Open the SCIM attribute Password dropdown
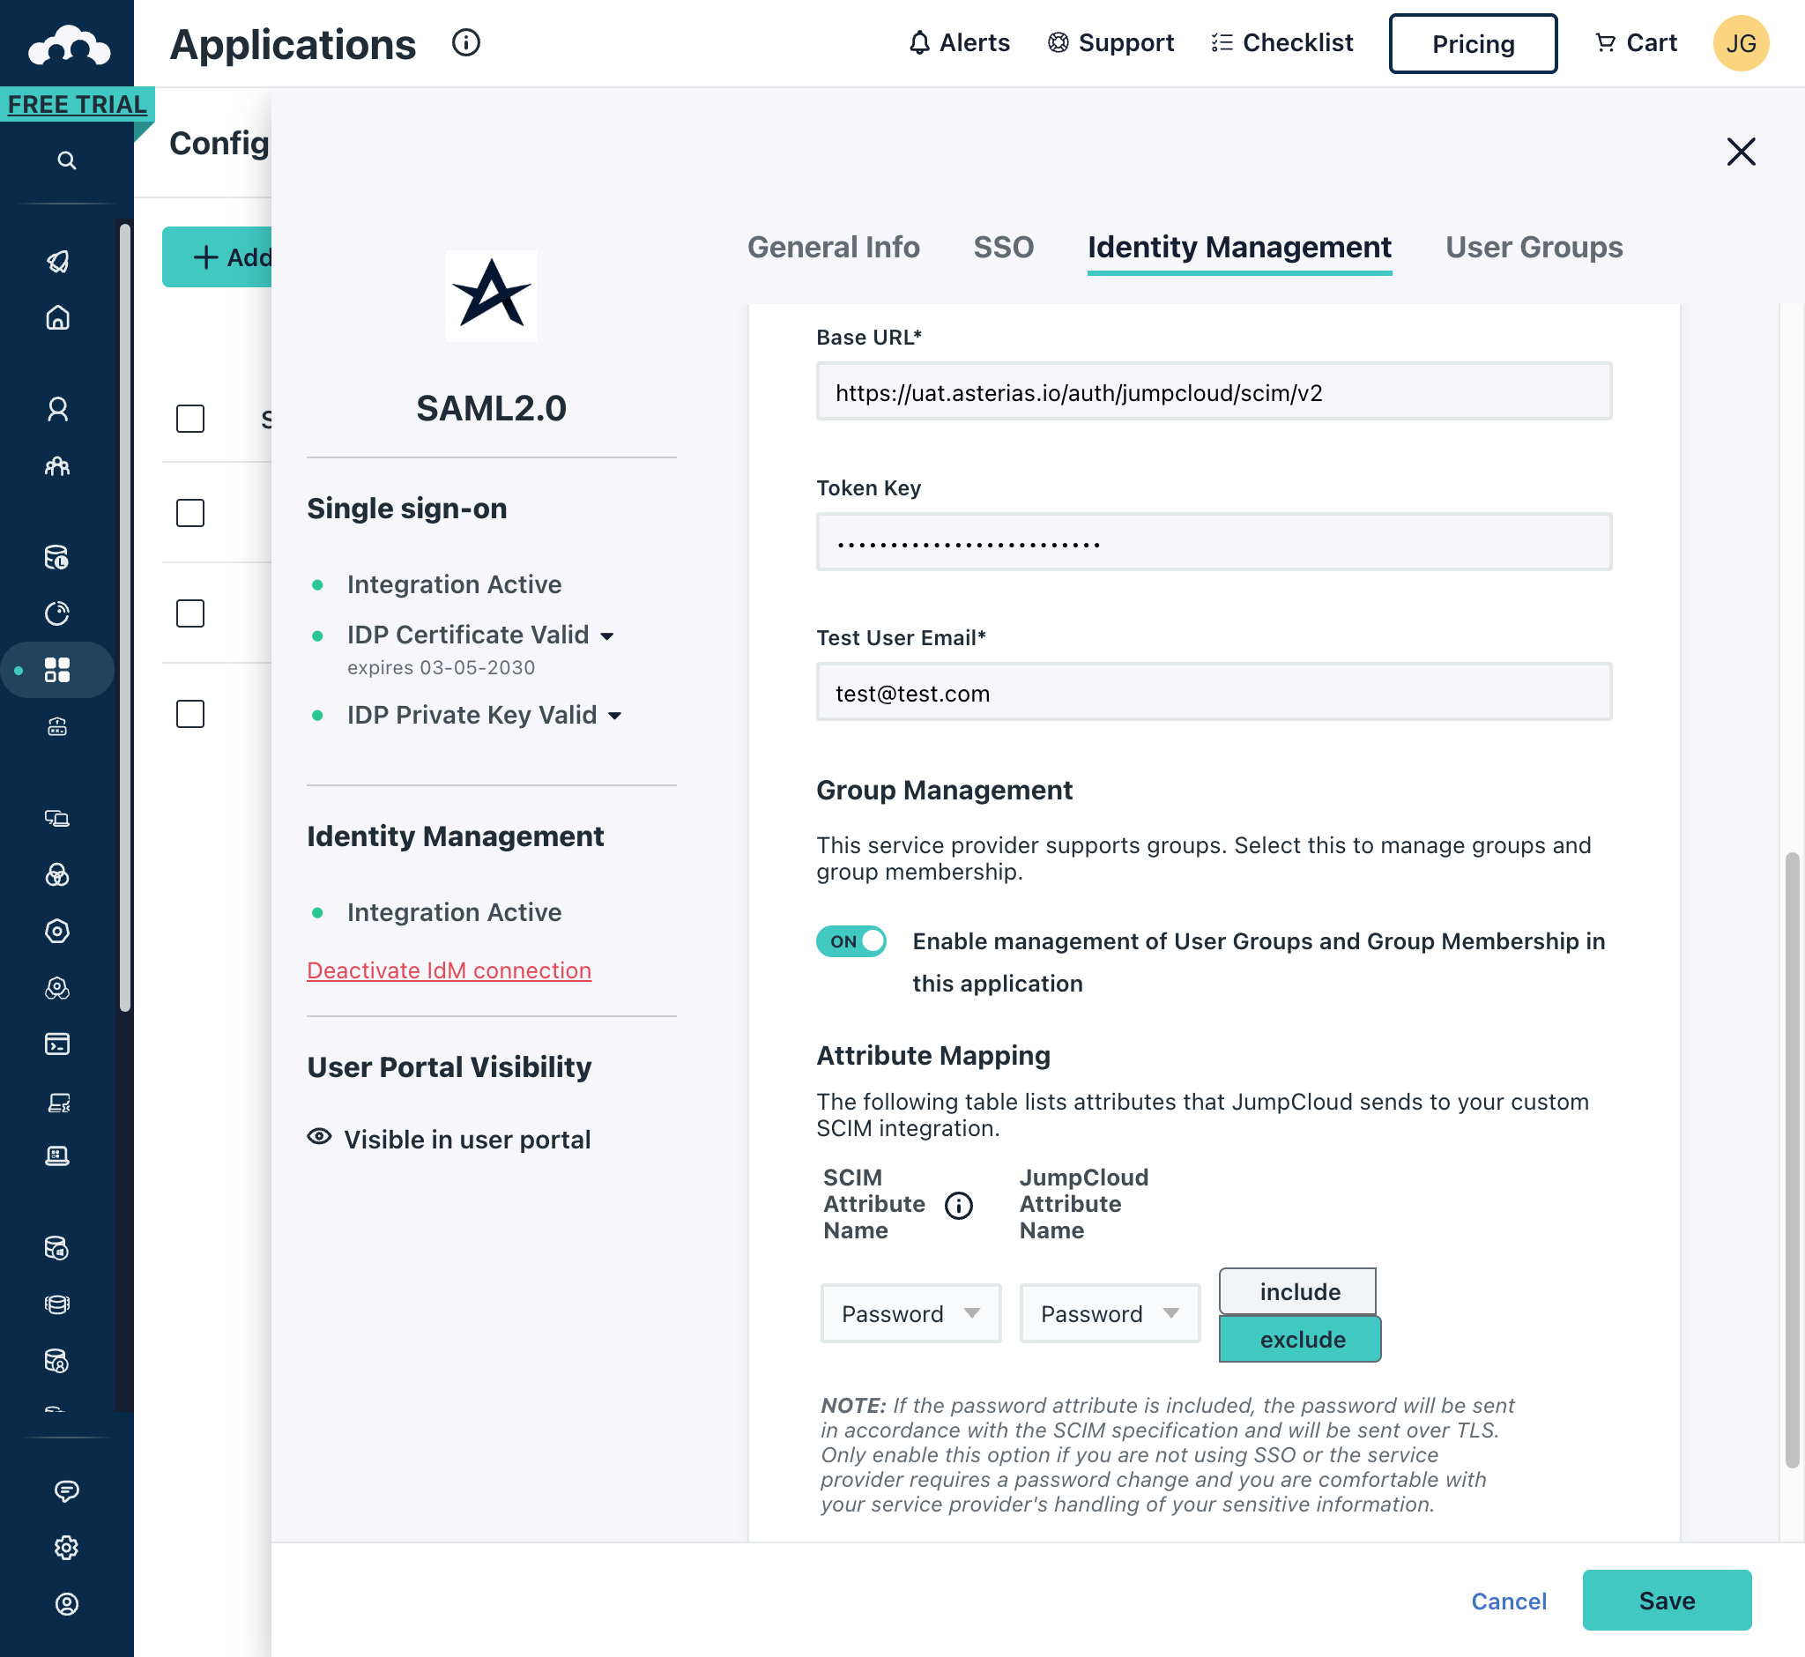The image size is (1805, 1657). tap(910, 1313)
